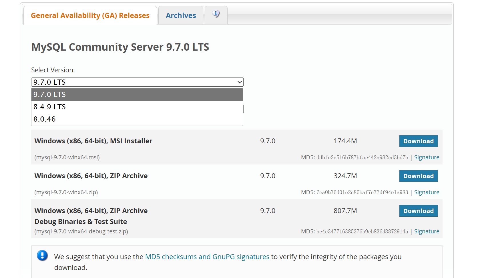Choose 8.4.9 LTS from the version list
Viewport: 482px width, 278px height.
click(137, 107)
